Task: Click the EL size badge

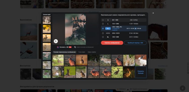Action: tap(108, 37)
